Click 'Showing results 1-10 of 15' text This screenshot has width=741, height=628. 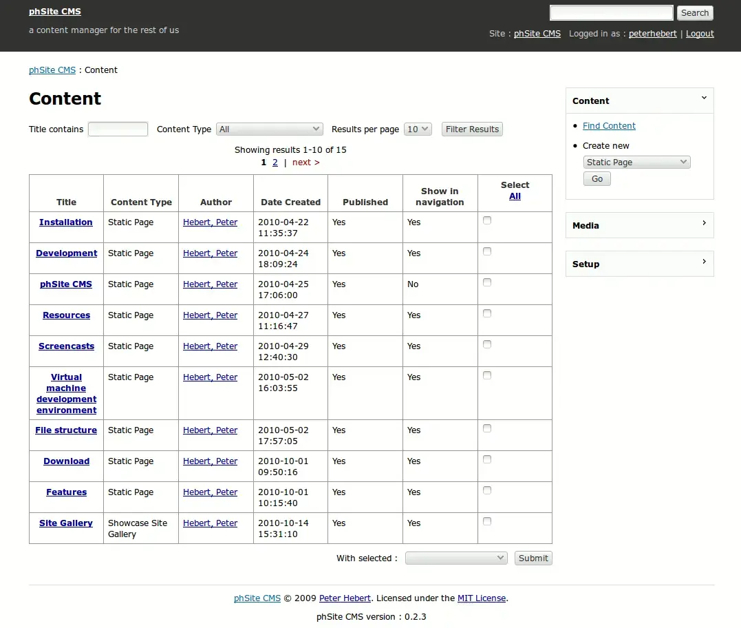tap(290, 150)
